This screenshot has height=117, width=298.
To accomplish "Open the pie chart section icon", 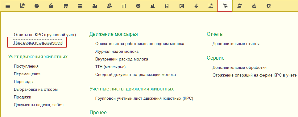I will pos(37,6).
